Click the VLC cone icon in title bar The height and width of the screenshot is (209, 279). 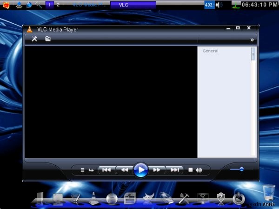[30, 29]
